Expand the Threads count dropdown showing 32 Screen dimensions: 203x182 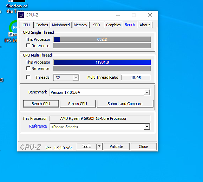[76, 77]
